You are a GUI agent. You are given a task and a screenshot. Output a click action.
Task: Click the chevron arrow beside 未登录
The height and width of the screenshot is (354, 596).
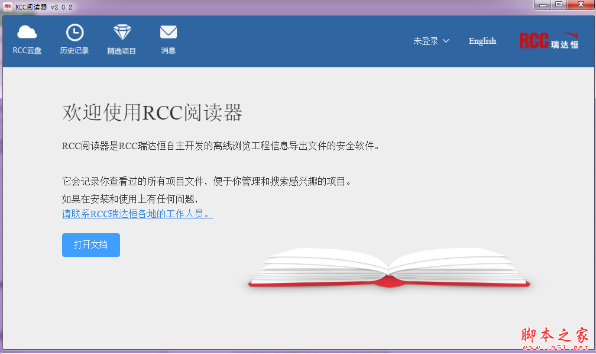(446, 41)
